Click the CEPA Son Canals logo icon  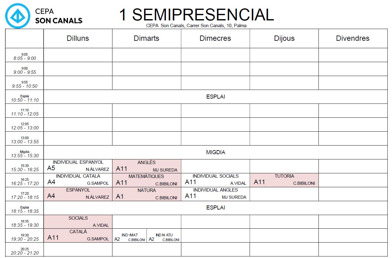[x=18, y=16]
